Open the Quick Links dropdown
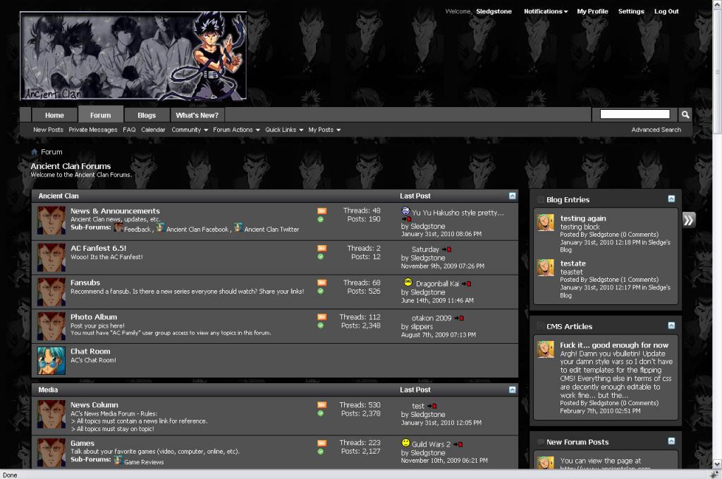722x479 pixels. point(284,130)
